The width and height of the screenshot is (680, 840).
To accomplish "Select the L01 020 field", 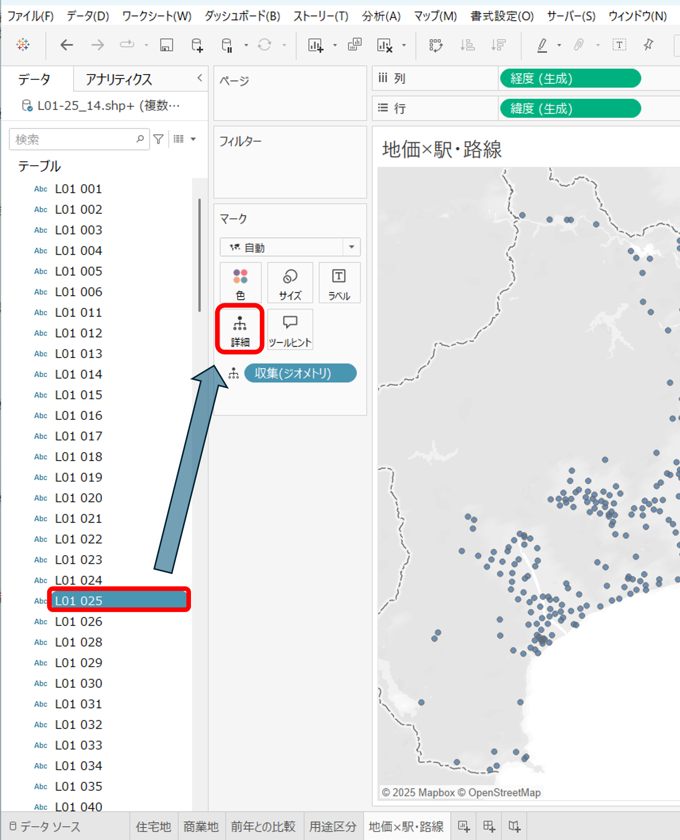I will (78, 498).
